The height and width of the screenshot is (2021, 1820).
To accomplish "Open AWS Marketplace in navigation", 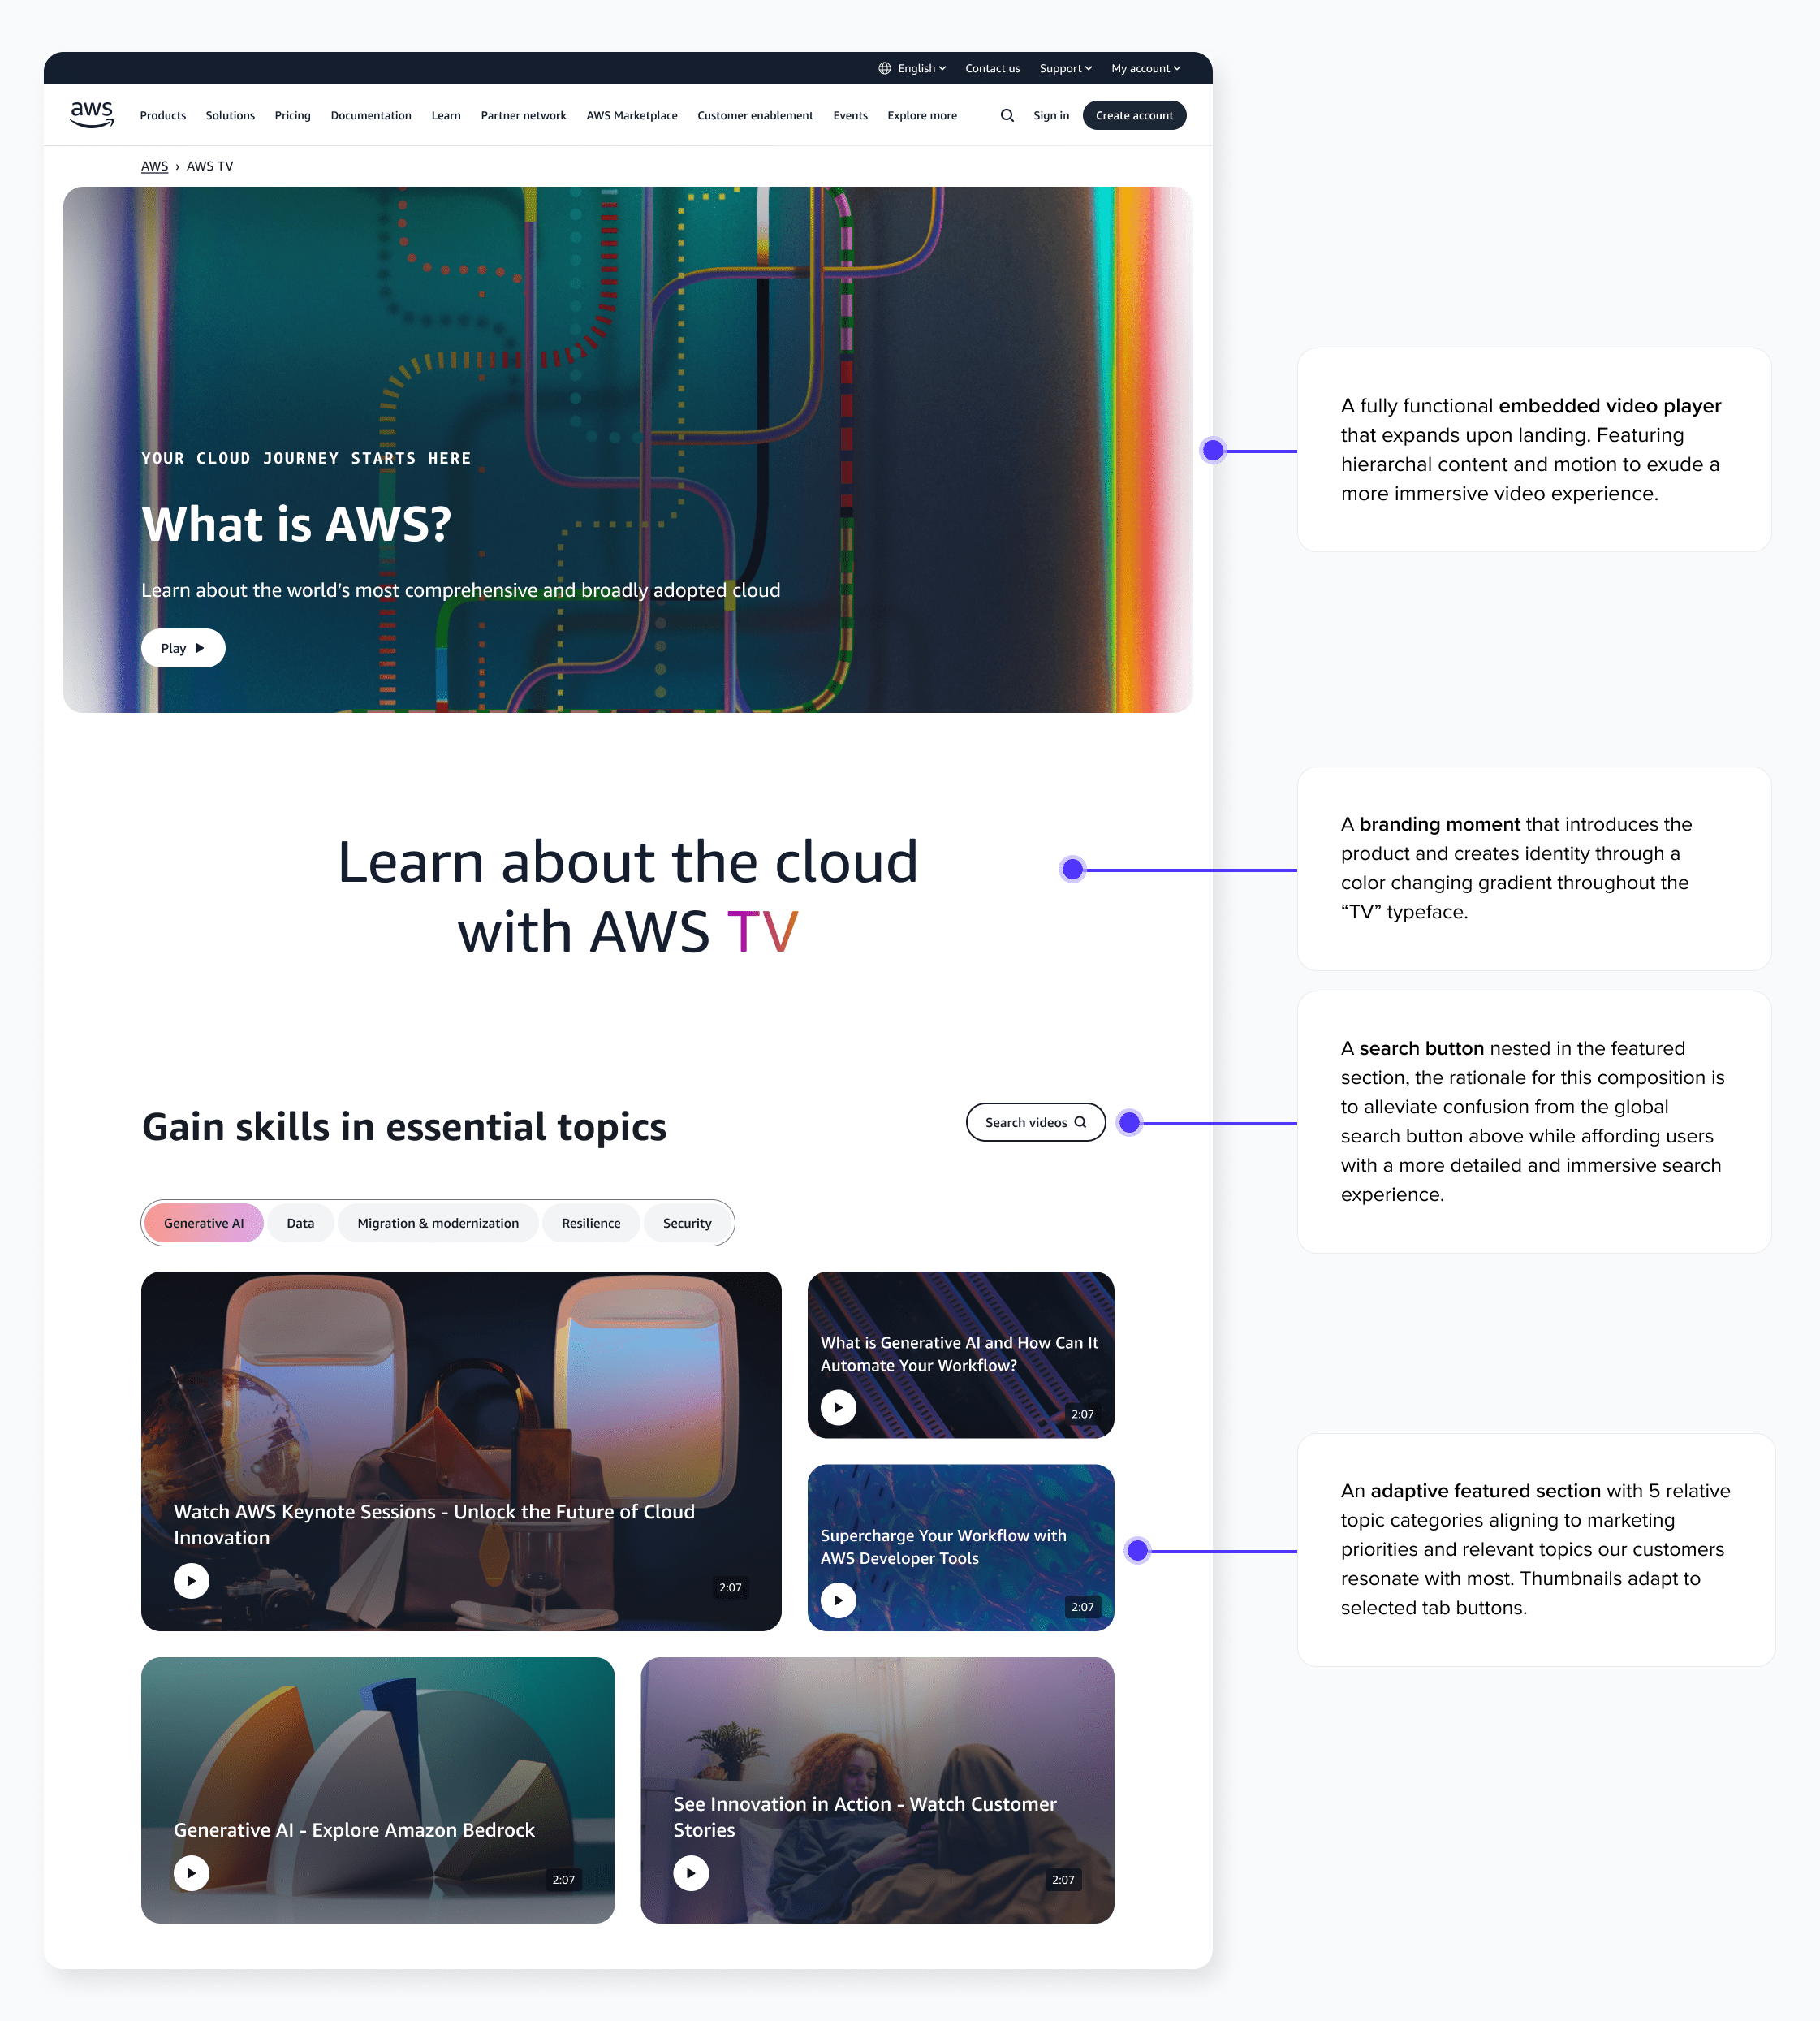I will pyautogui.click(x=632, y=116).
